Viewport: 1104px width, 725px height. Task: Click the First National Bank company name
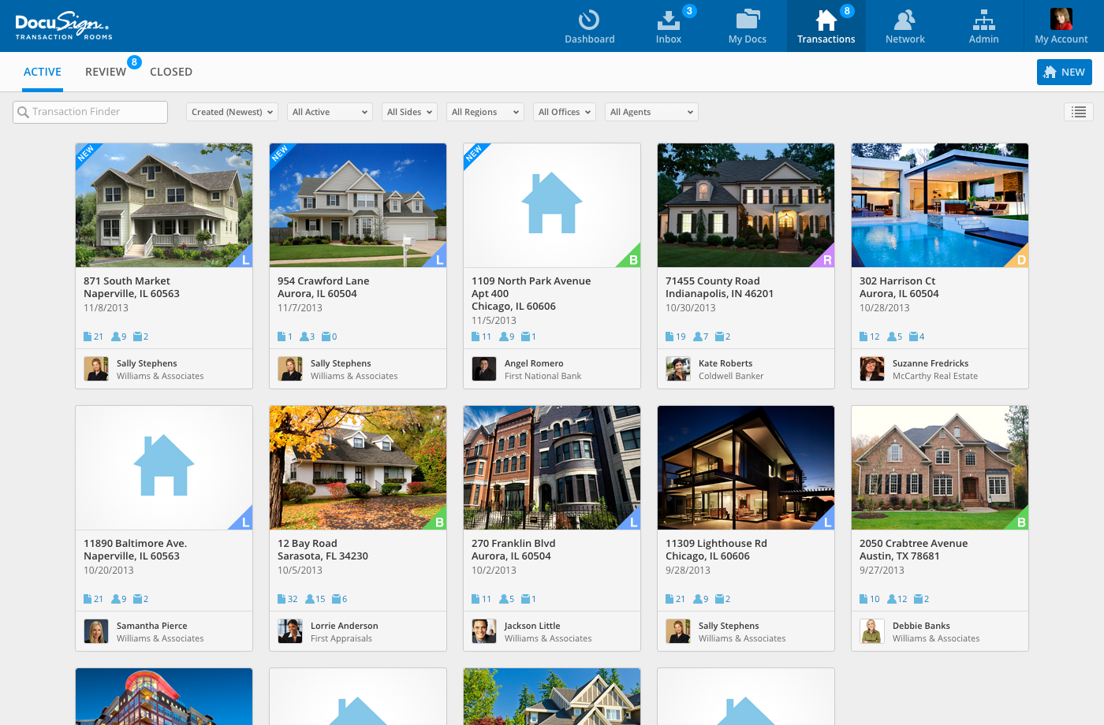pyautogui.click(x=543, y=376)
